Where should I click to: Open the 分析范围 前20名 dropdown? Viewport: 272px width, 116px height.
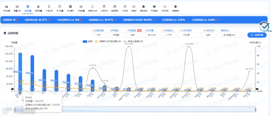click(x=154, y=35)
